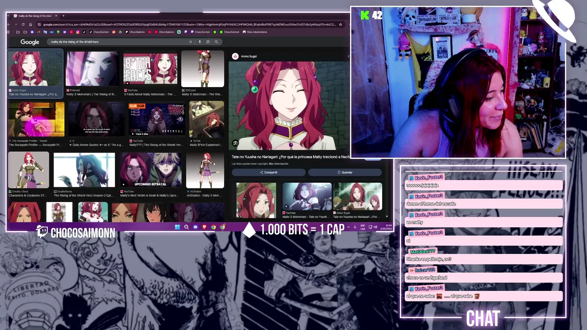Open the Anmo Sugoi source in preview panel

tap(245, 56)
